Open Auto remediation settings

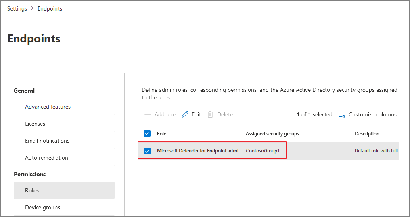click(46, 158)
